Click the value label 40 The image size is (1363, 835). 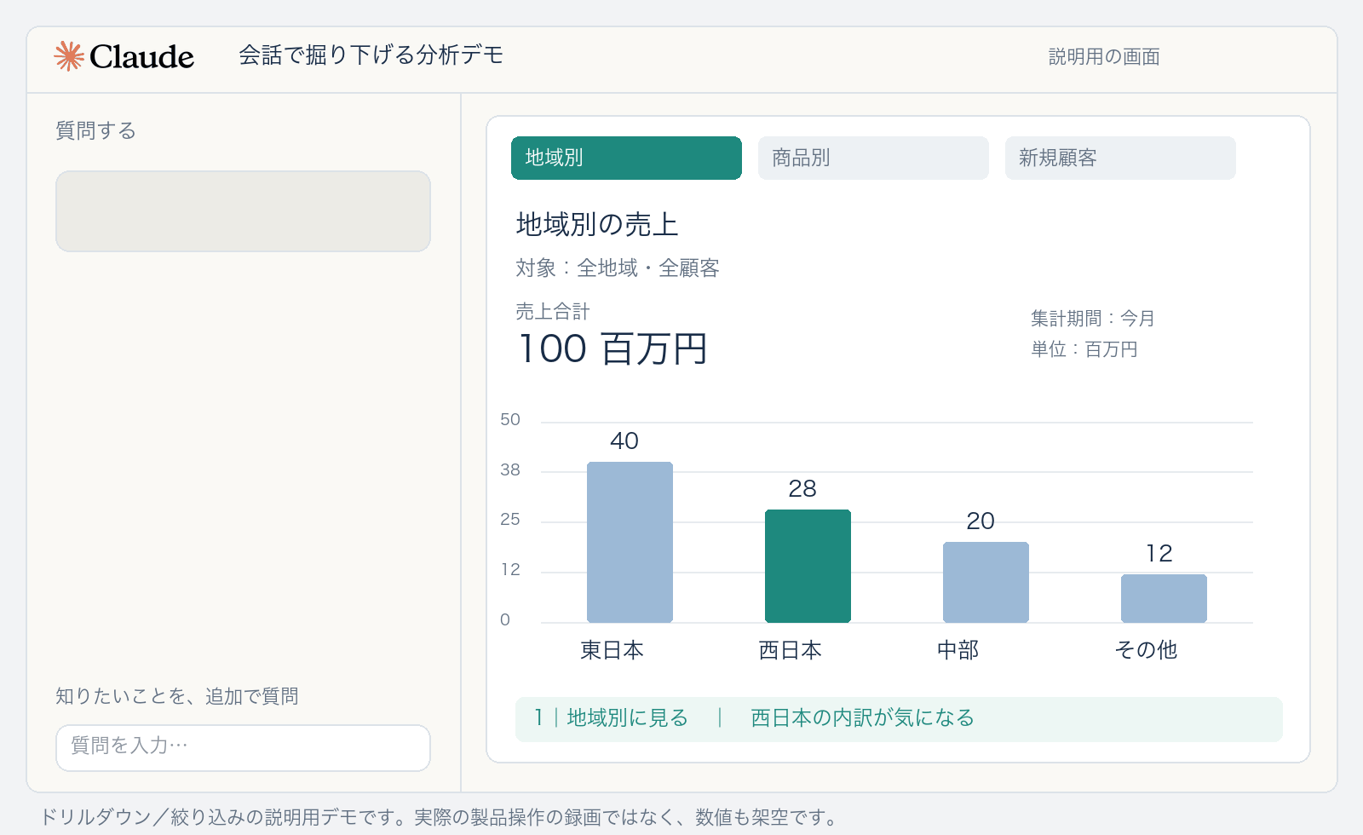point(624,441)
